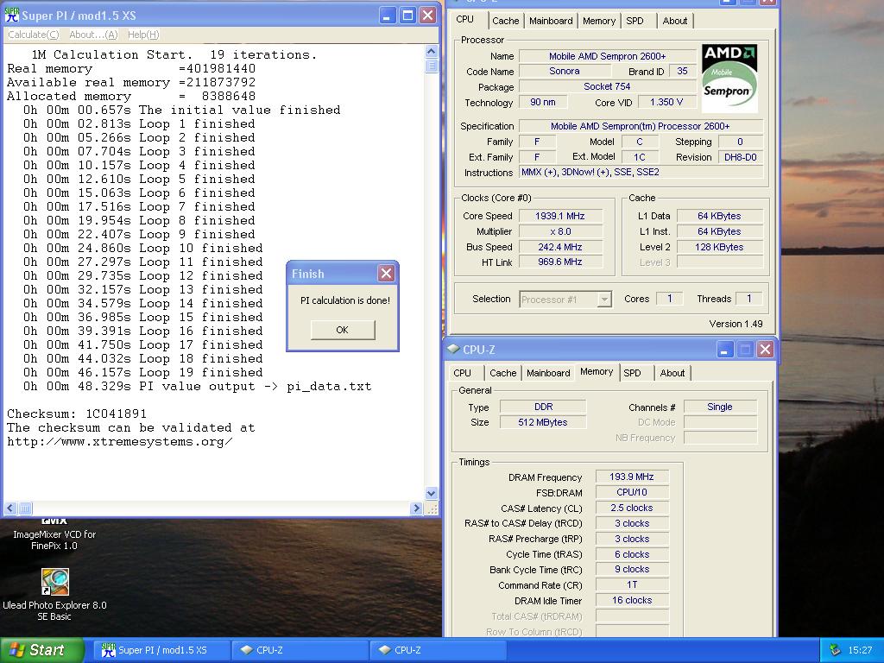Activate second CPU-Z taskbar button
The image size is (884, 663).
(438, 650)
